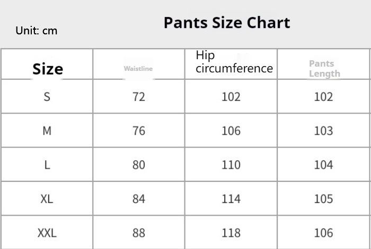Choose the XXL size row label
Screen dimensions: 371x249
[47, 233]
